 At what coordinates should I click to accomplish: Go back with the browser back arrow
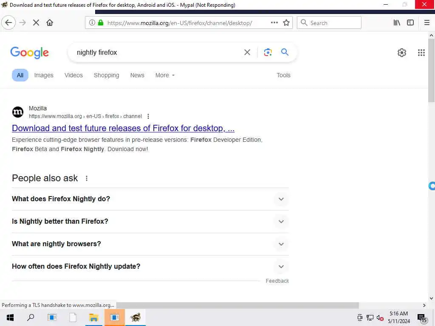8,23
